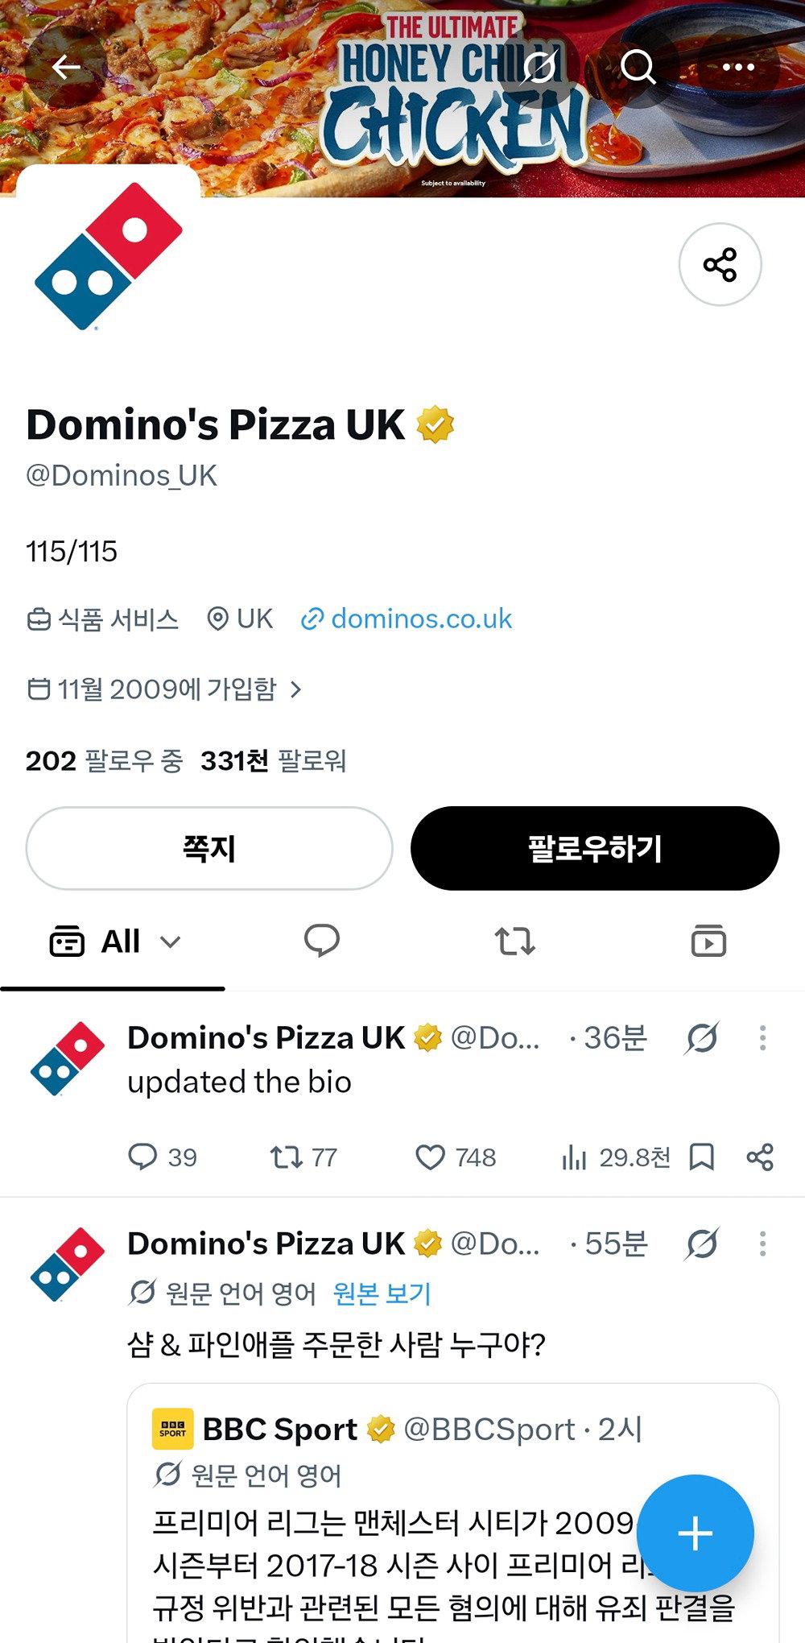Image resolution: width=805 pixels, height=1643 pixels.
Task: Switch to the replies tab
Action: click(322, 941)
